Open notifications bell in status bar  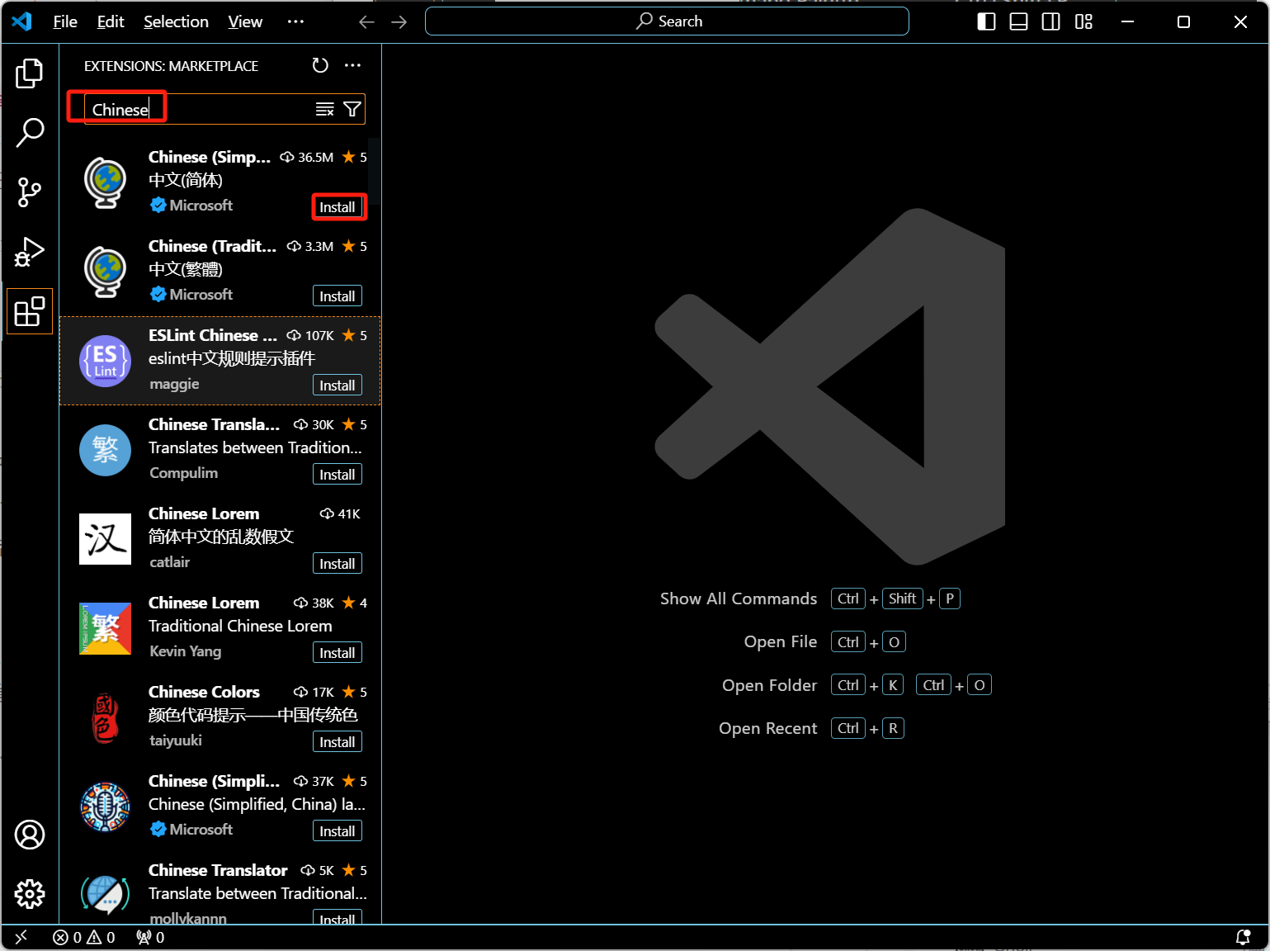[1243, 937]
